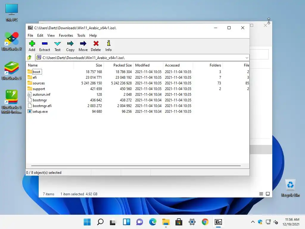Show hidden system tray icons chevron
Viewport: 305px width, 229px height.
[253, 222]
